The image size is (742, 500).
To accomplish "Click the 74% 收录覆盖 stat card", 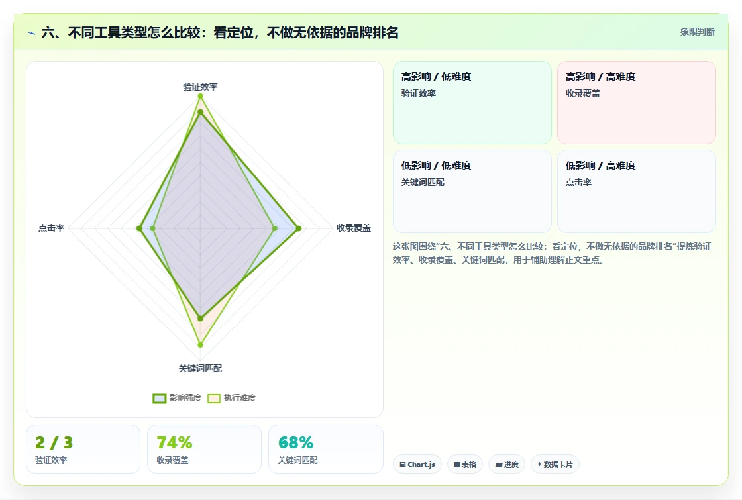I will pos(205,449).
